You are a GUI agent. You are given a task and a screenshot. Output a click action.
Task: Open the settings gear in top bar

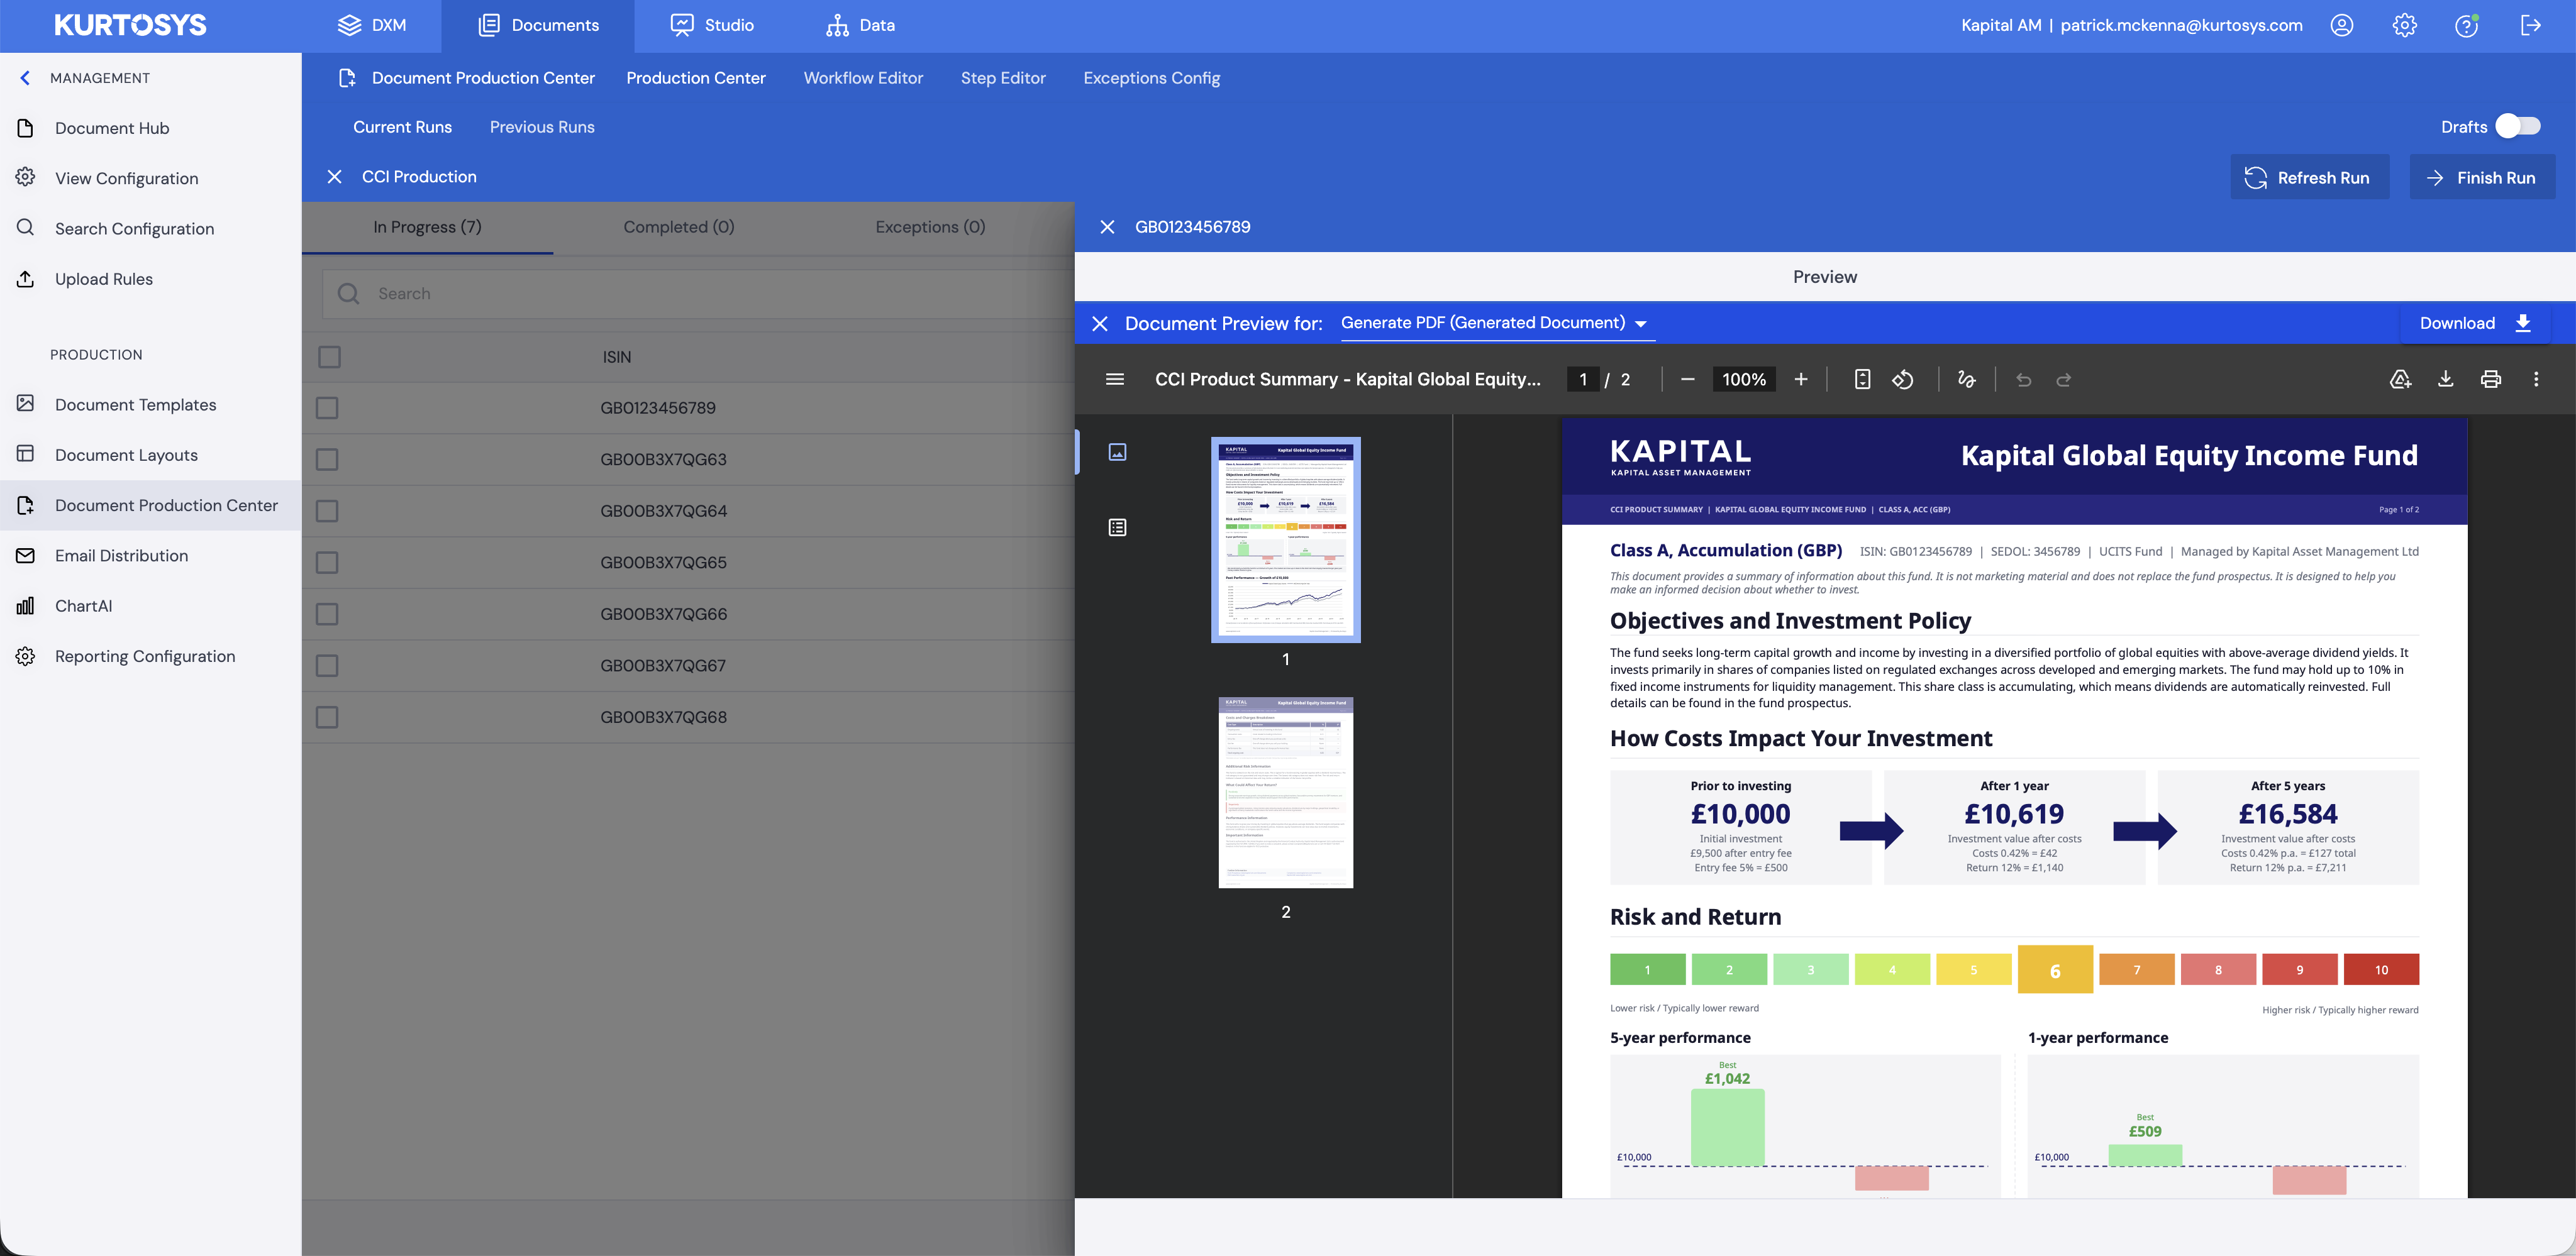(x=2404, y=25)
